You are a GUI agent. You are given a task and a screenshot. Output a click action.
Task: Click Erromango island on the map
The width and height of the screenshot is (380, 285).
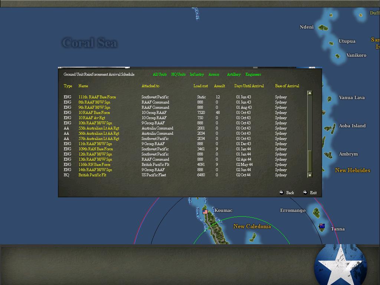(316, 212)
